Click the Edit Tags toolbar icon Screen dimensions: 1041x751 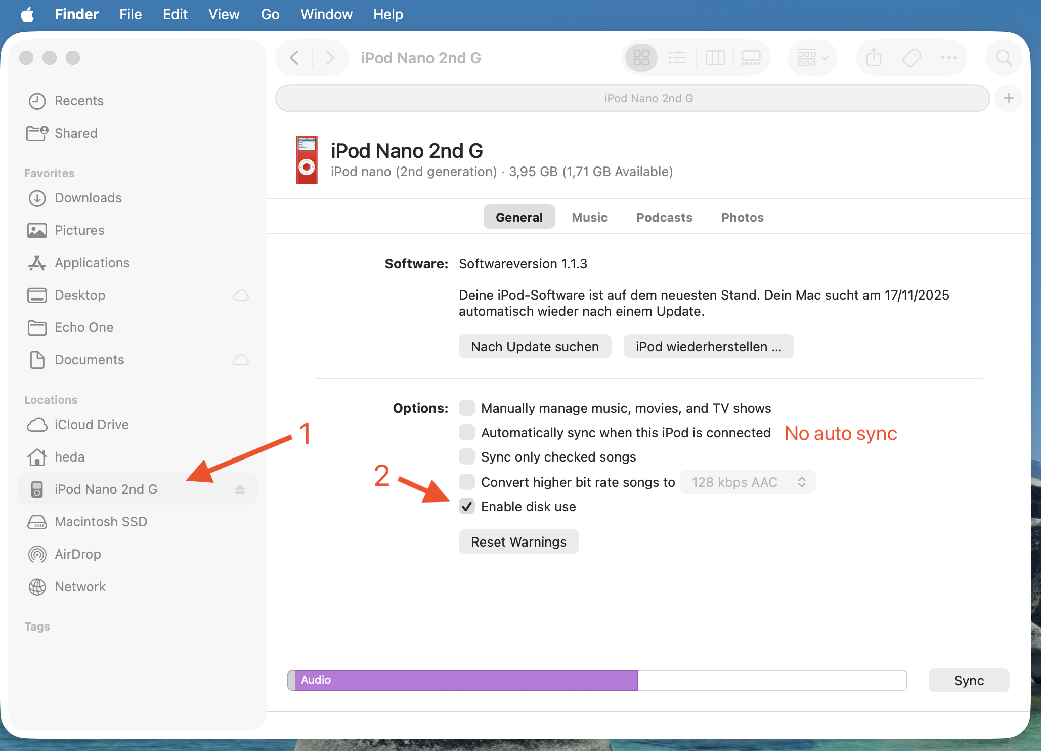912,58
